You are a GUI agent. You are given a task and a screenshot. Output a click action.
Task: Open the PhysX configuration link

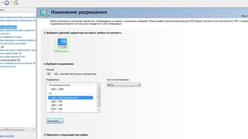pos(12,57)
